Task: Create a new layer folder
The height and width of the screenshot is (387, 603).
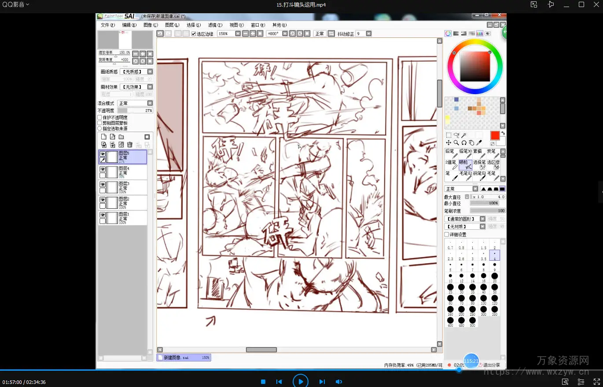Action: pyautogui.click(x=121, y=137)
